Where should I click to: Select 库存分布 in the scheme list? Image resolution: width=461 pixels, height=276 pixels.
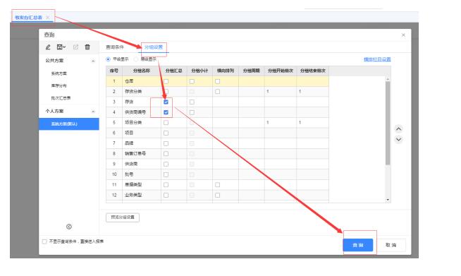click(x=59, y=85)
